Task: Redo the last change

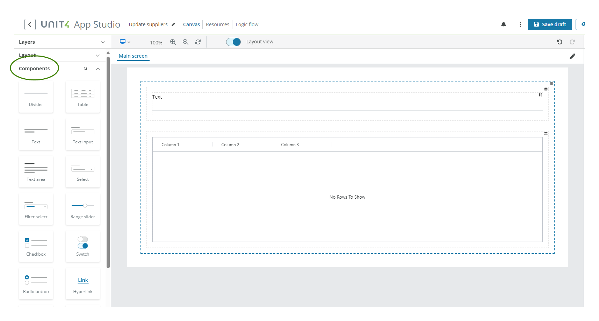Action: 572,42
